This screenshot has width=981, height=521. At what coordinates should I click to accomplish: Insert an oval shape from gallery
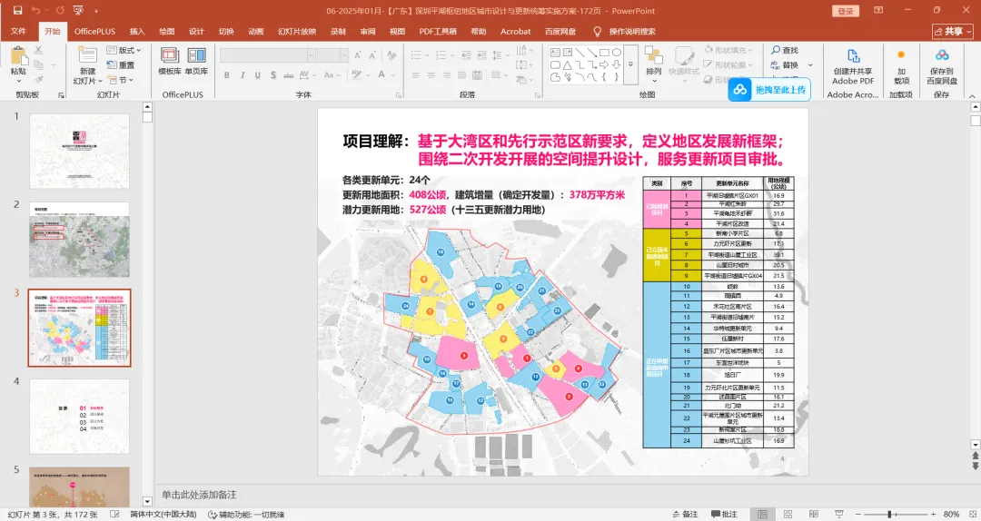point(616,53)
